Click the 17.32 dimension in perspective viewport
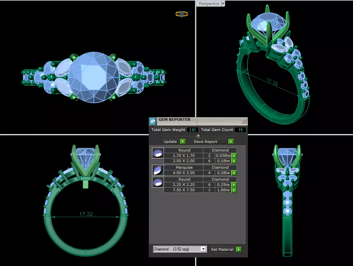The image size is (353, 266). coord(272,82)
